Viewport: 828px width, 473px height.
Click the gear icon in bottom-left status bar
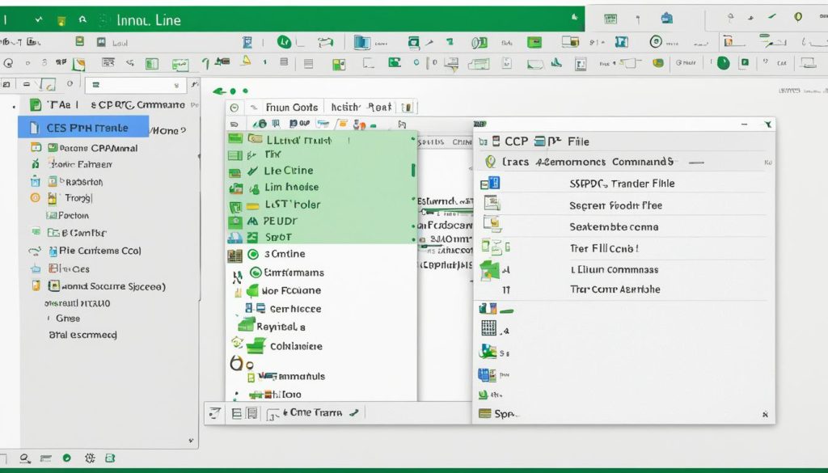(x=90, y=458)
